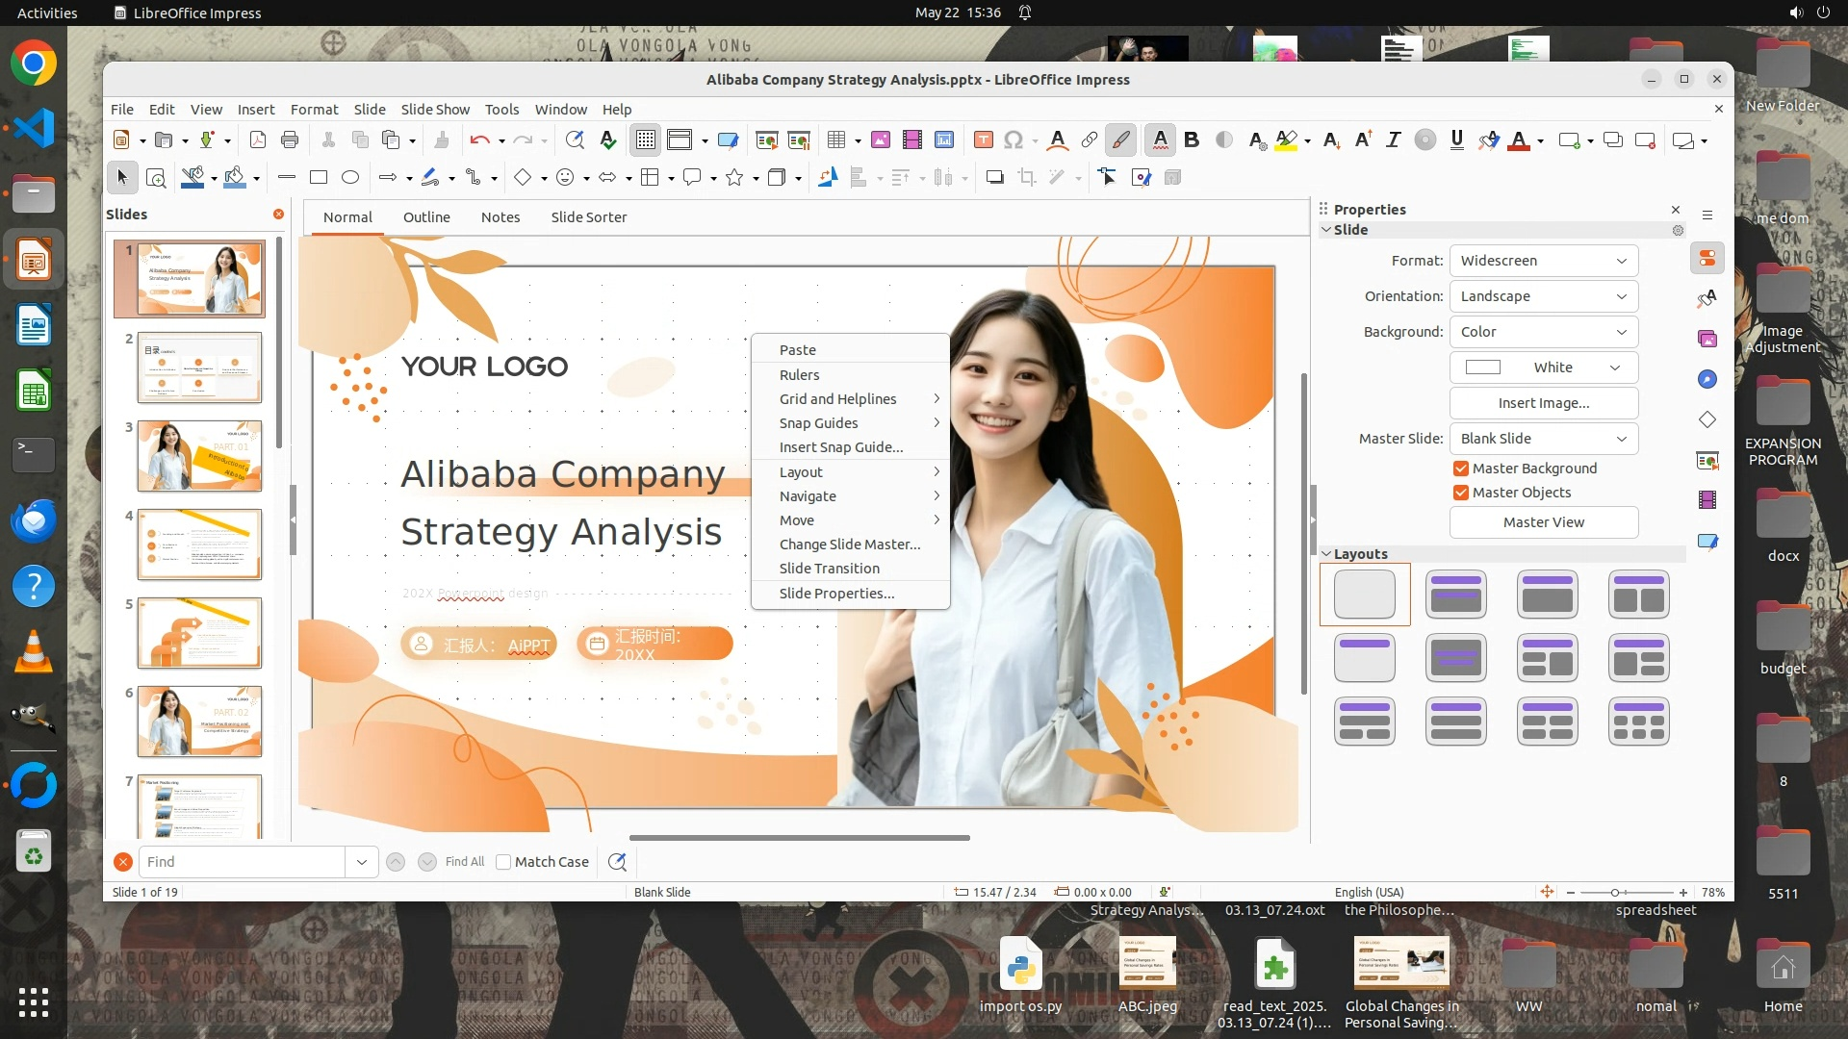The width and height of the screenshot is (1848, 1039).
Task: Enable the Match Case checkbox
Action: (503, 862)
